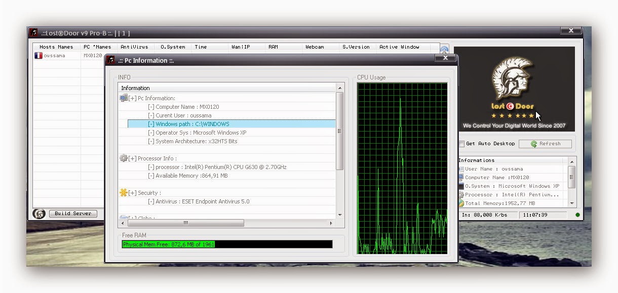
Task: Sort by the PC 'Names column header
Action: (x=98, y=47)
